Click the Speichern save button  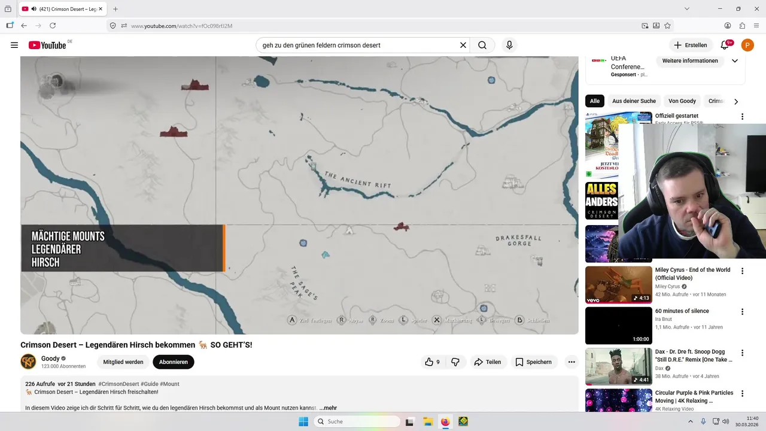pos(533,362)
